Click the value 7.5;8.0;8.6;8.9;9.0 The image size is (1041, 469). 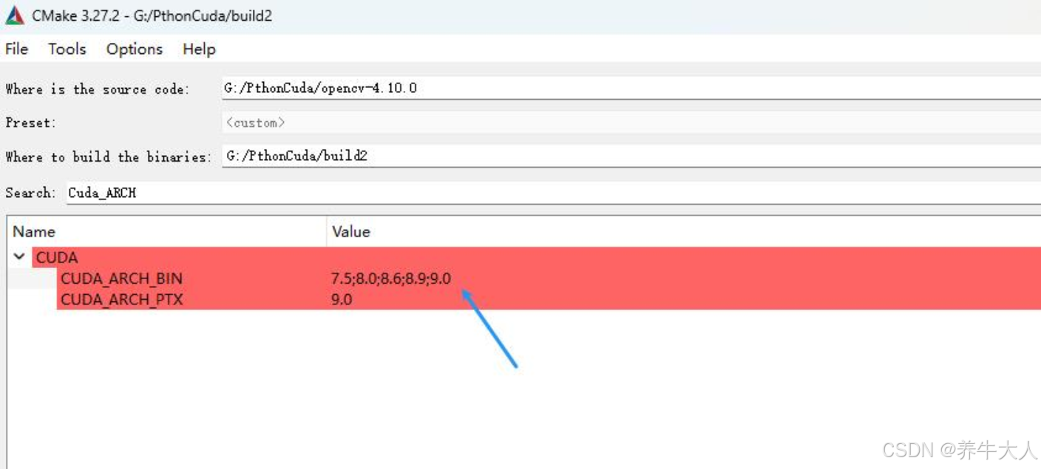[391, 278]
